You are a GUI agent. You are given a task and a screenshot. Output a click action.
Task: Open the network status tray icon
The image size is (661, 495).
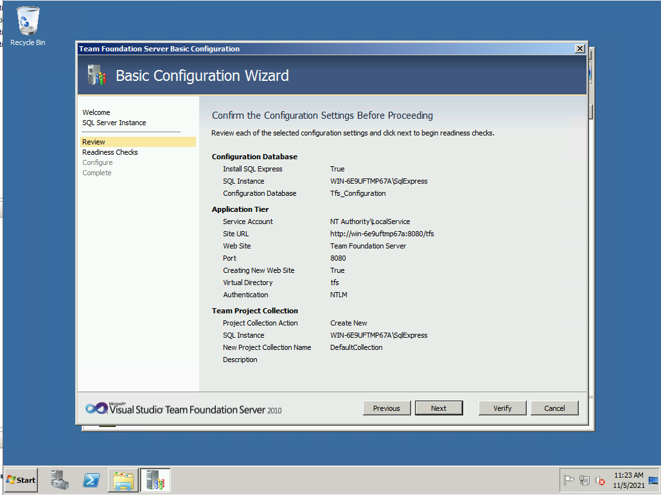(x=585, y=480)
